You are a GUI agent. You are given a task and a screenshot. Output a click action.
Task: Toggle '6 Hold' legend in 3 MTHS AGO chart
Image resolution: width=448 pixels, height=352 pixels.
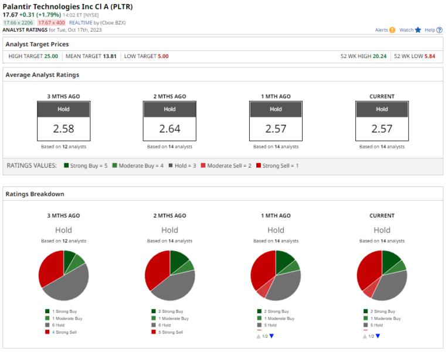[x=55, y=325]
